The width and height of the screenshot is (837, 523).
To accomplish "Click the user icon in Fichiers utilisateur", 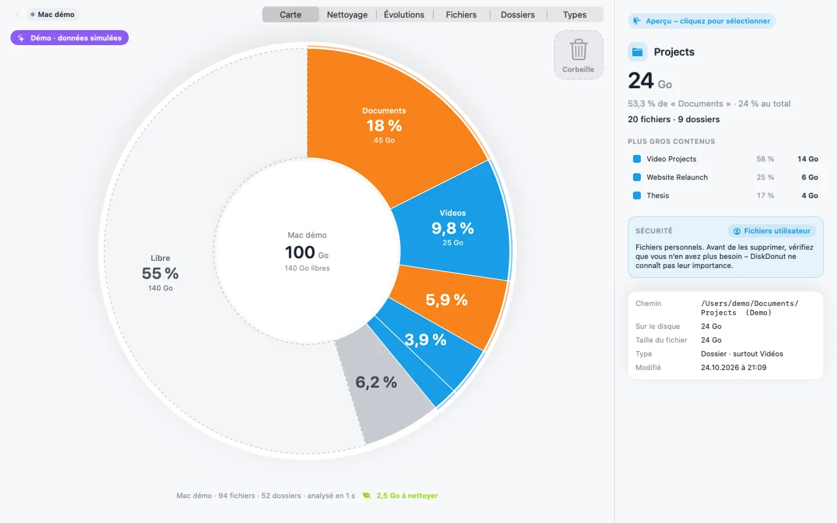I will click(x=737, y=231).
